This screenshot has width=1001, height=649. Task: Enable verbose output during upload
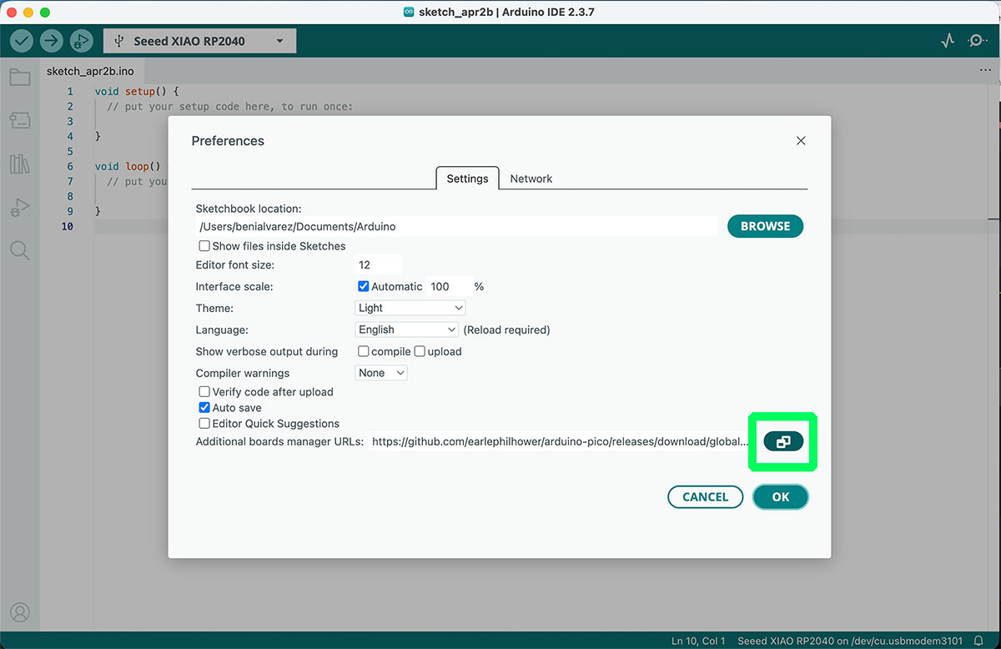pos(420,351)
